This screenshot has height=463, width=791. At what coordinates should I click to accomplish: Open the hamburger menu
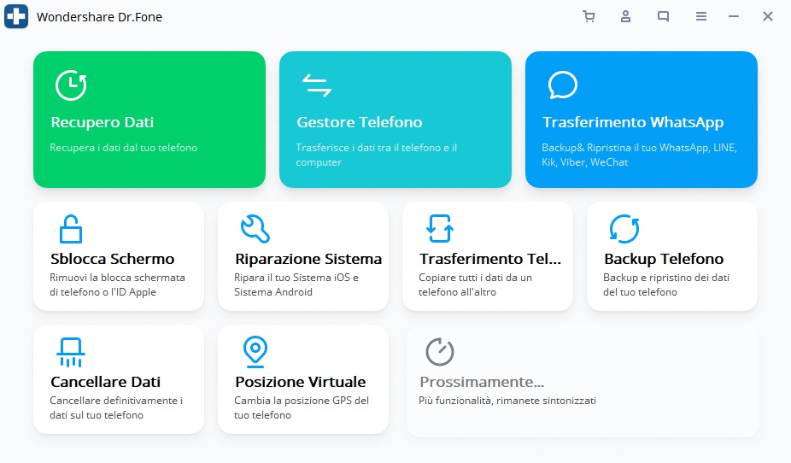[701, 16]
